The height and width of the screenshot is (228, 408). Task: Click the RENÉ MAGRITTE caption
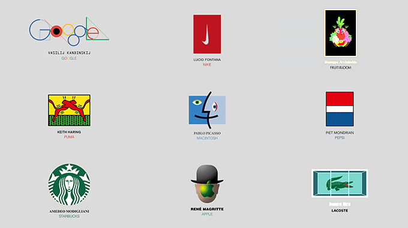tap(207, 209)
